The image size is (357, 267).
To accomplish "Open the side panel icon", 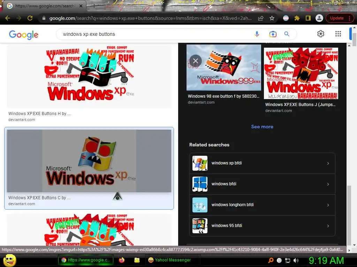I will [x=308, y=18].
